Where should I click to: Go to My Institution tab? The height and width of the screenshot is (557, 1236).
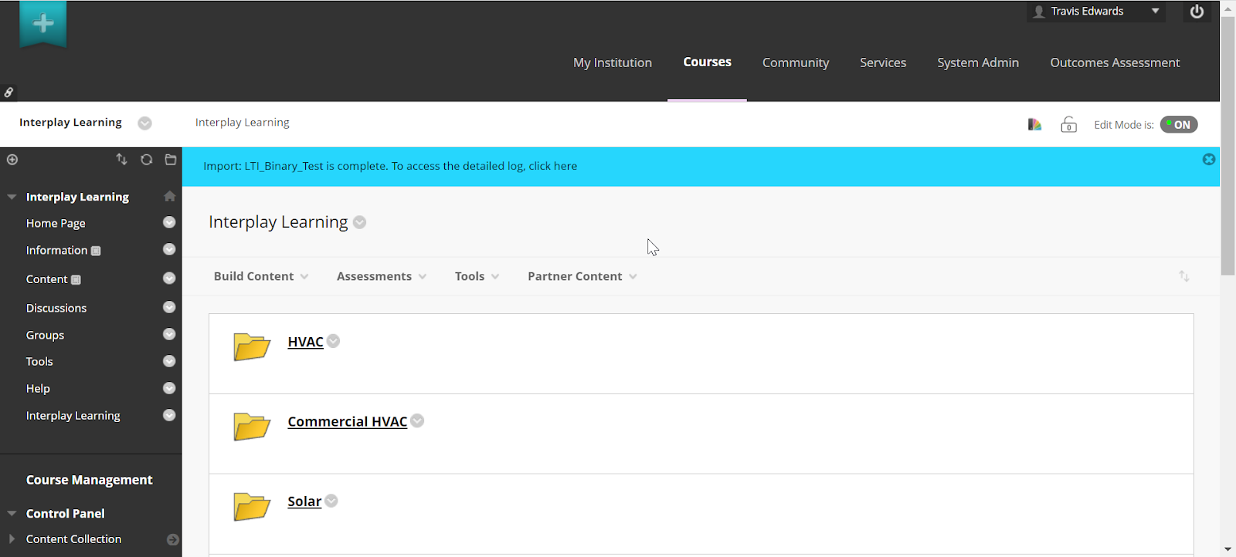[613, 62]
